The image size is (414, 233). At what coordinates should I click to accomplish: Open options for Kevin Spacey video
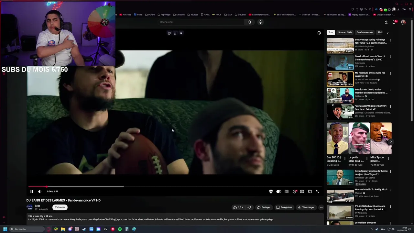[390, 172]
